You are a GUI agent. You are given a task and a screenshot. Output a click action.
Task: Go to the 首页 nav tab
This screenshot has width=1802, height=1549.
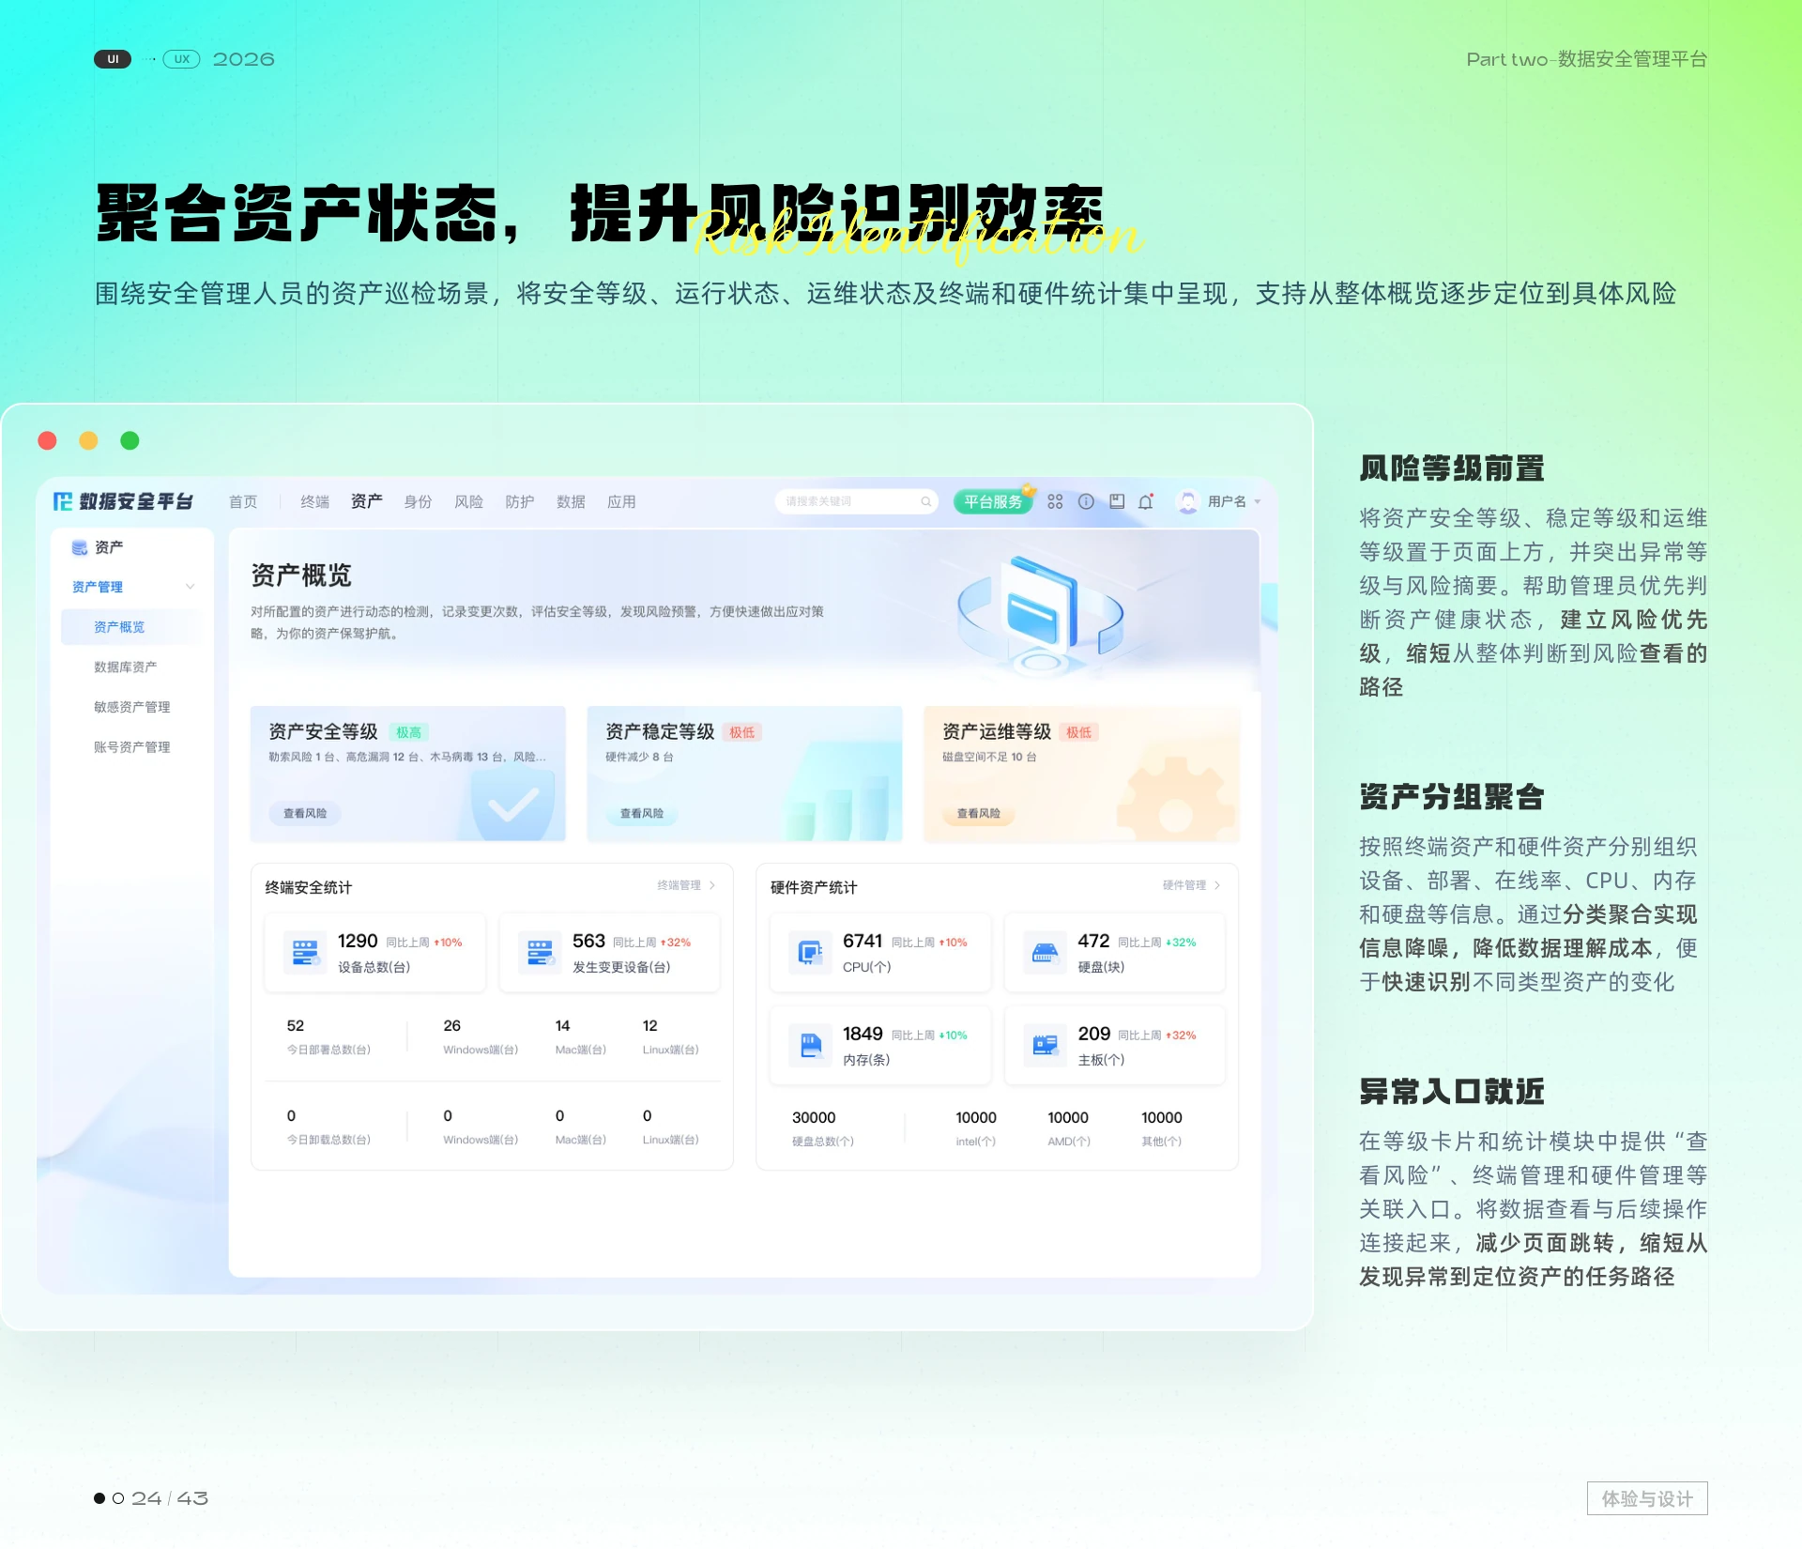coord(243,501)
